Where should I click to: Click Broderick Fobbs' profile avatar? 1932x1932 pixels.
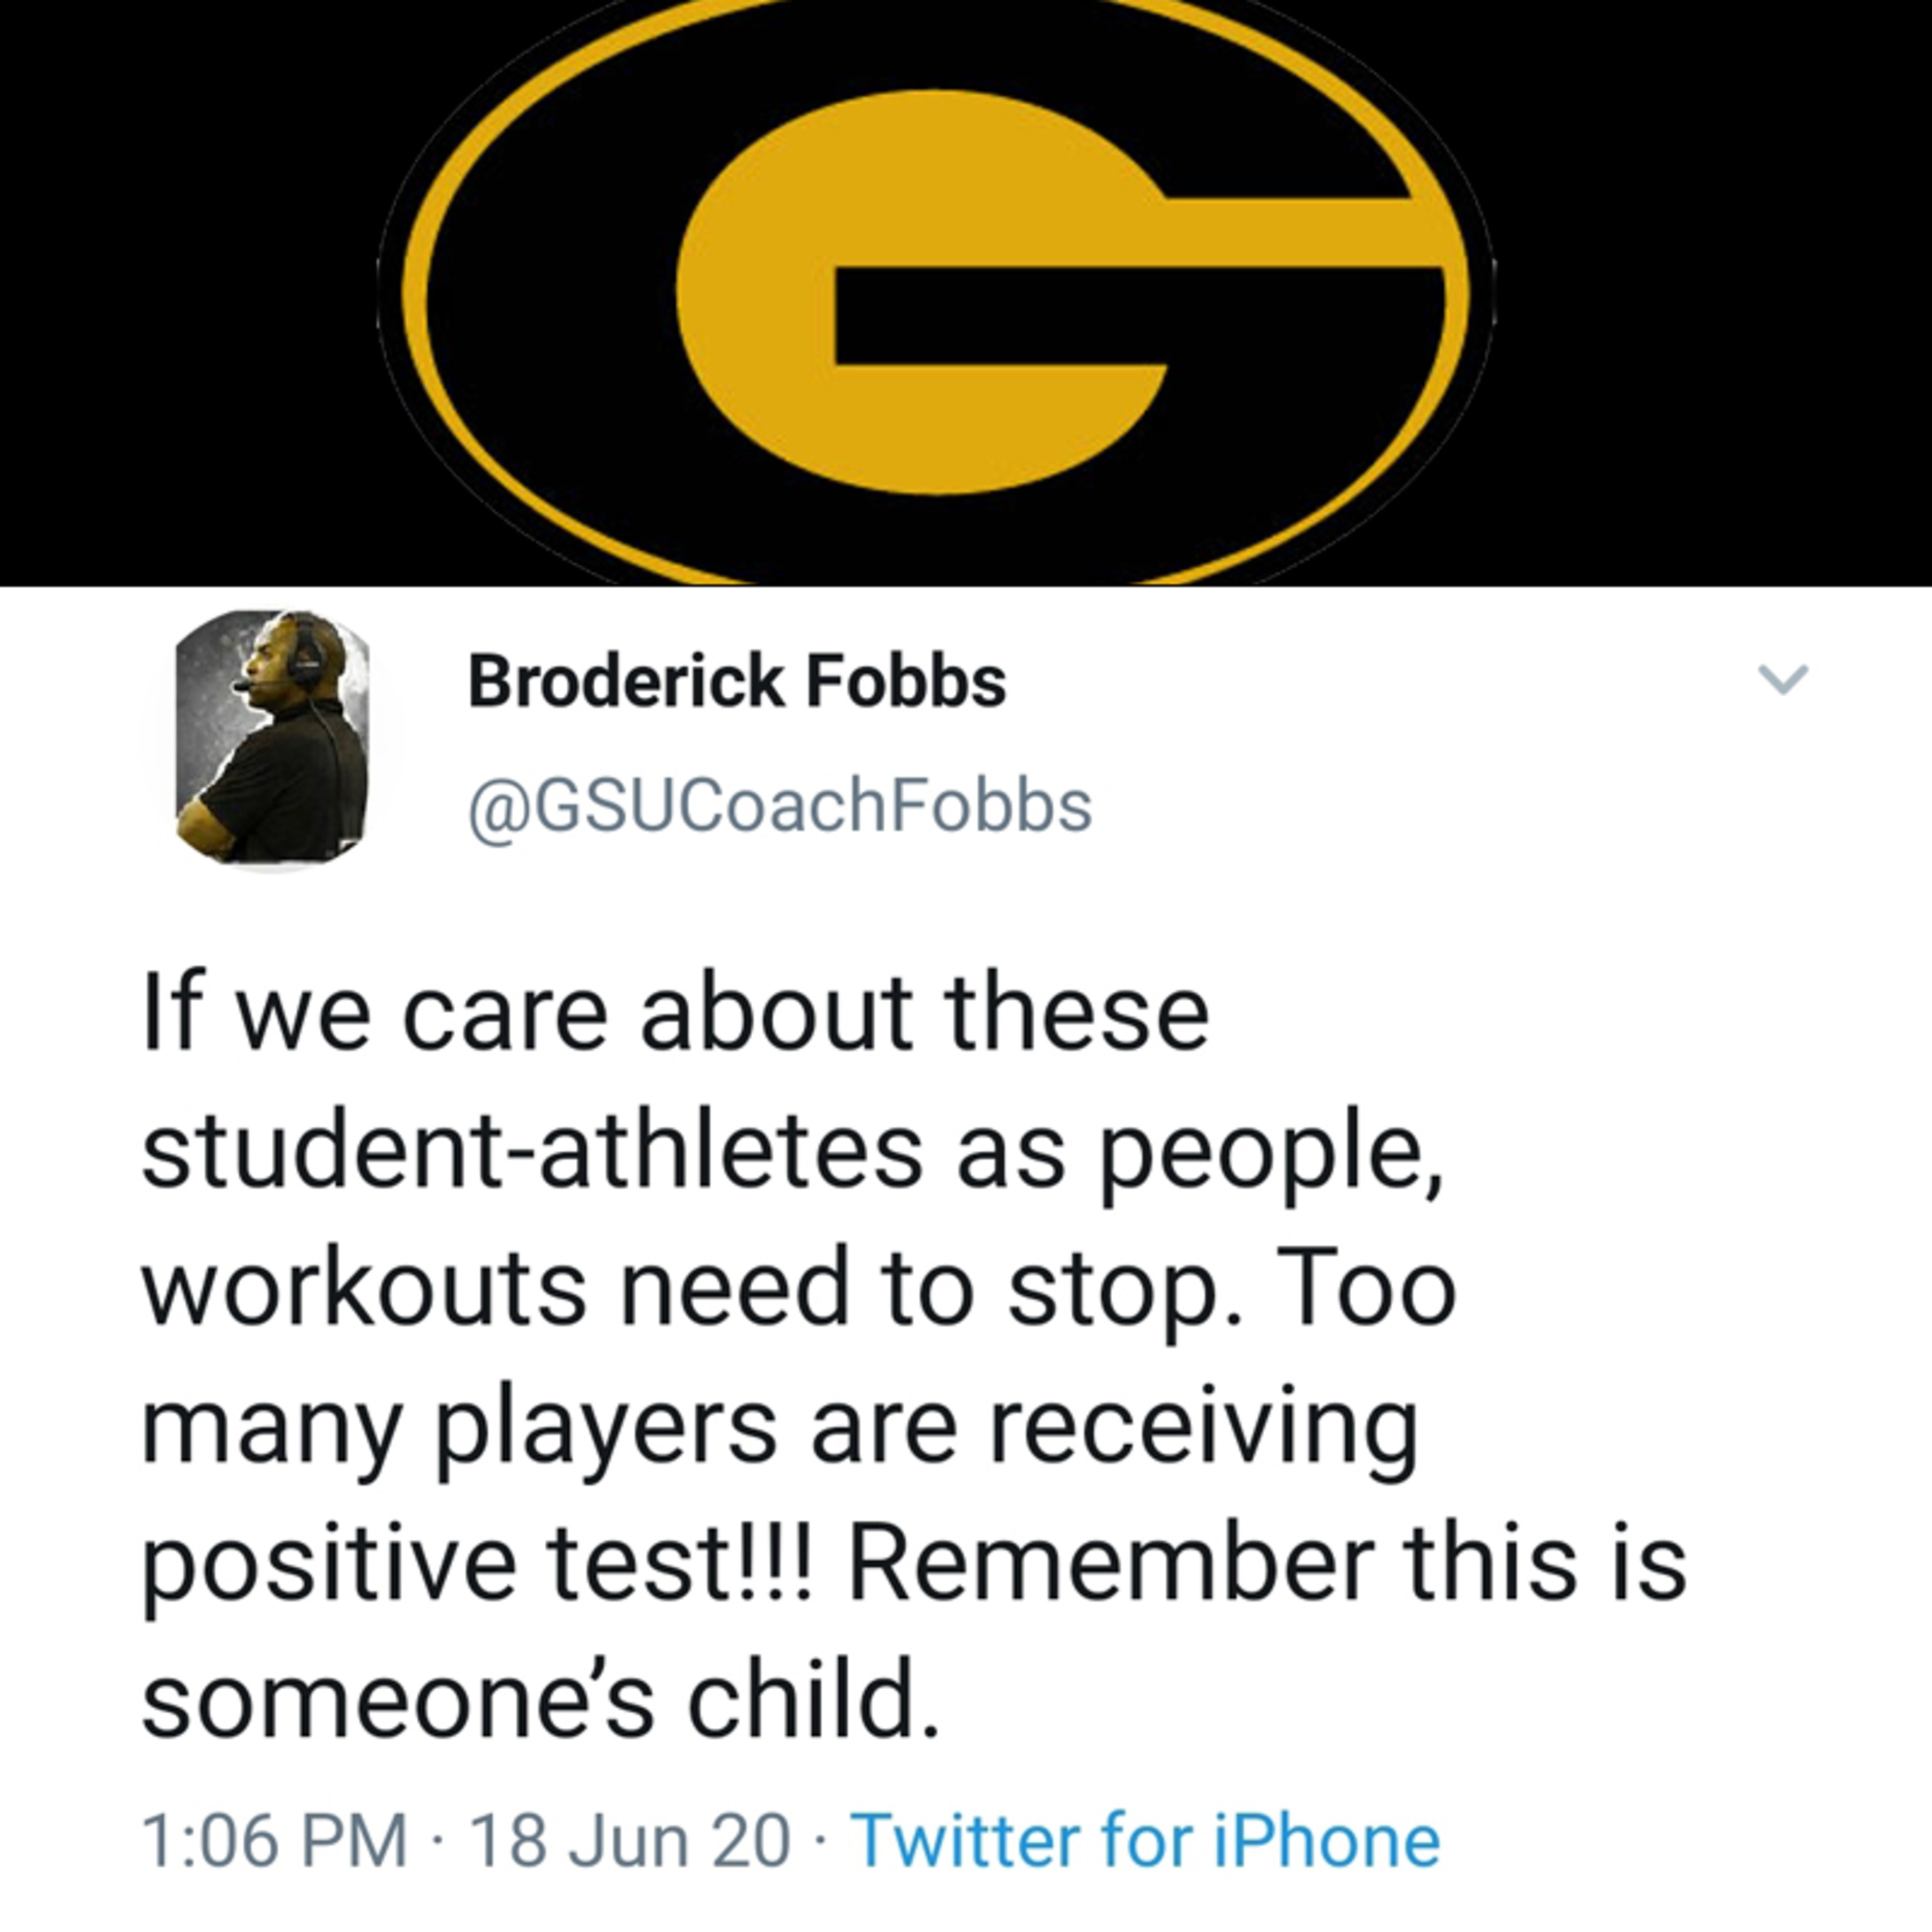point(272,737)
